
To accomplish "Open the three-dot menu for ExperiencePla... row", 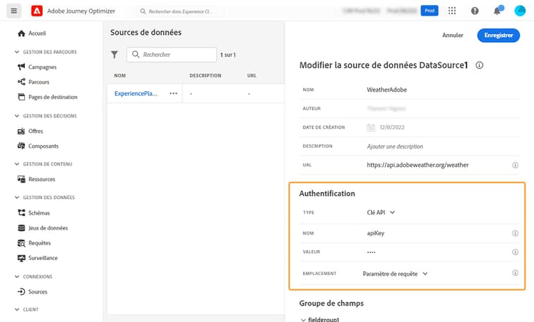I will (173, 94).
